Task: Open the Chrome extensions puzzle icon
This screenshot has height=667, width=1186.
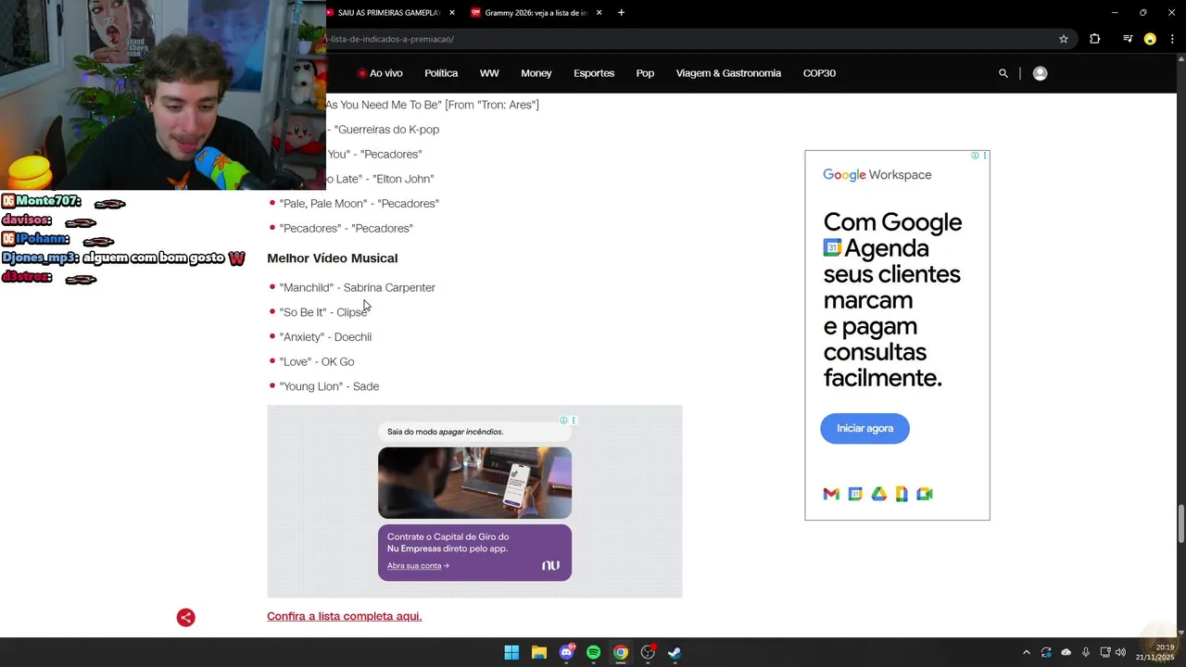Action: tap(1094, 39)
